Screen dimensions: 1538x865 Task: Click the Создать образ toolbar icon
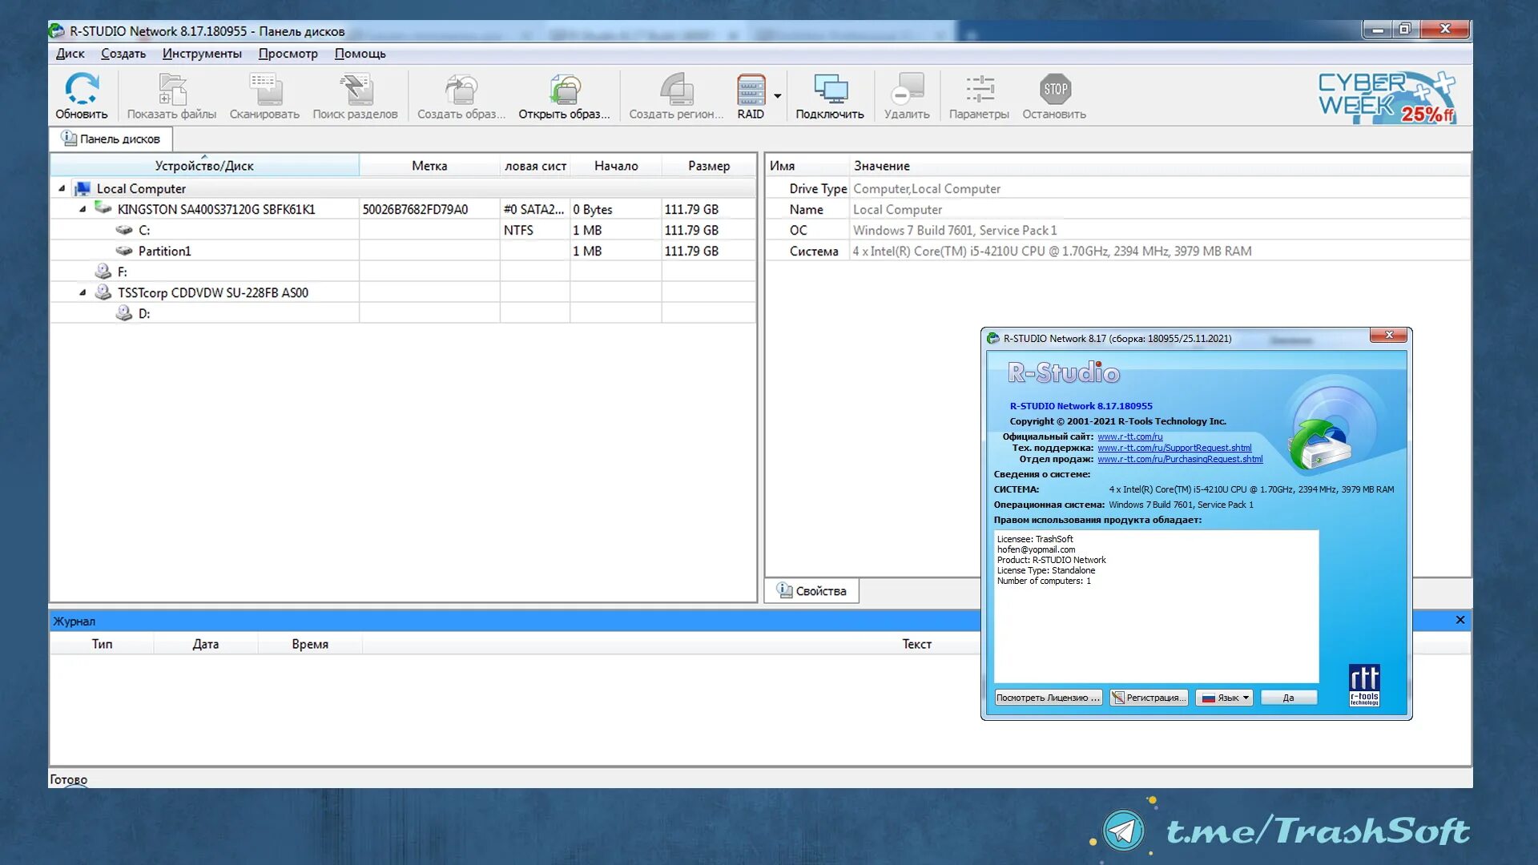(461, 90)
